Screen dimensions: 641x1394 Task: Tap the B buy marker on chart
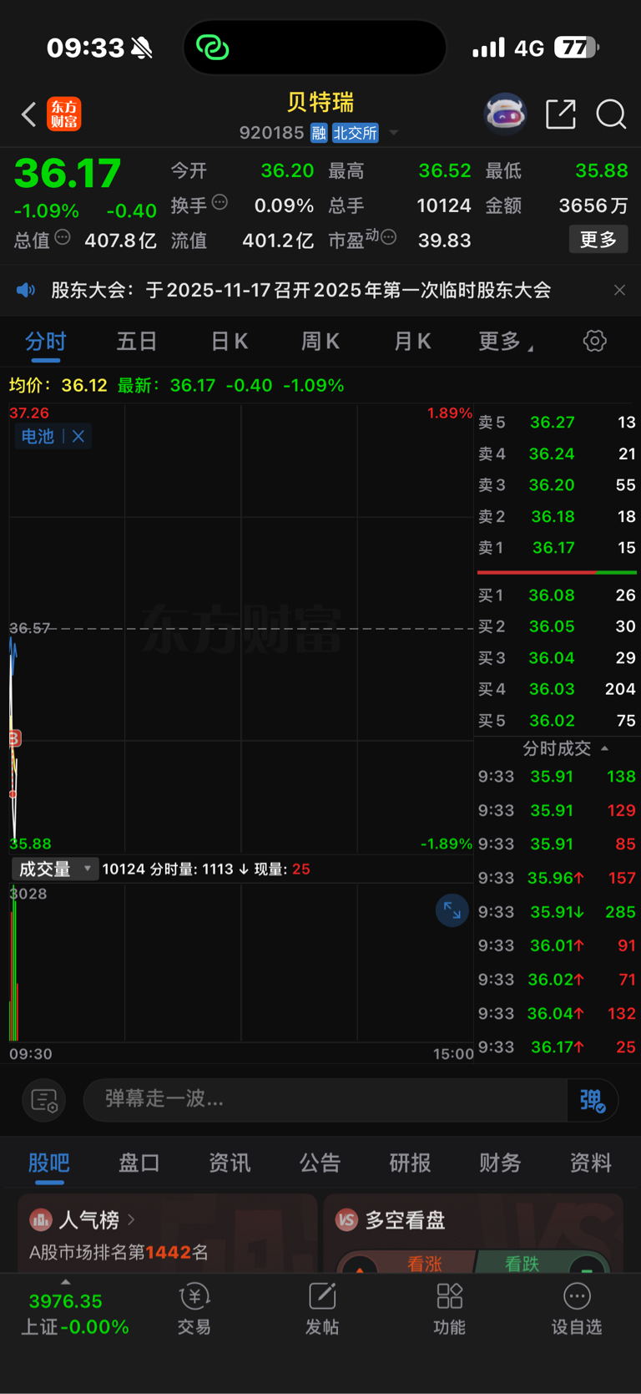pos(14,738)
